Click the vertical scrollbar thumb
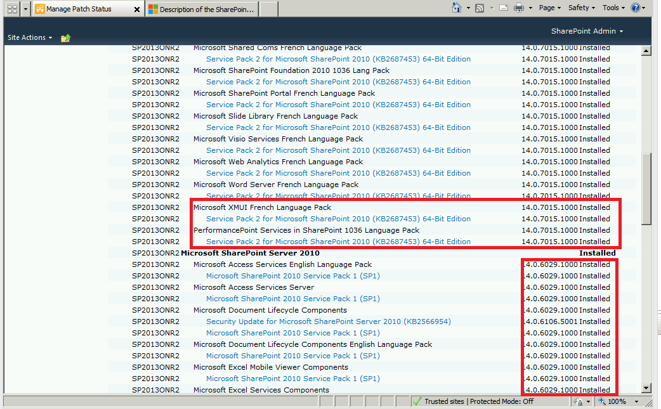 (x=646, y=189)
